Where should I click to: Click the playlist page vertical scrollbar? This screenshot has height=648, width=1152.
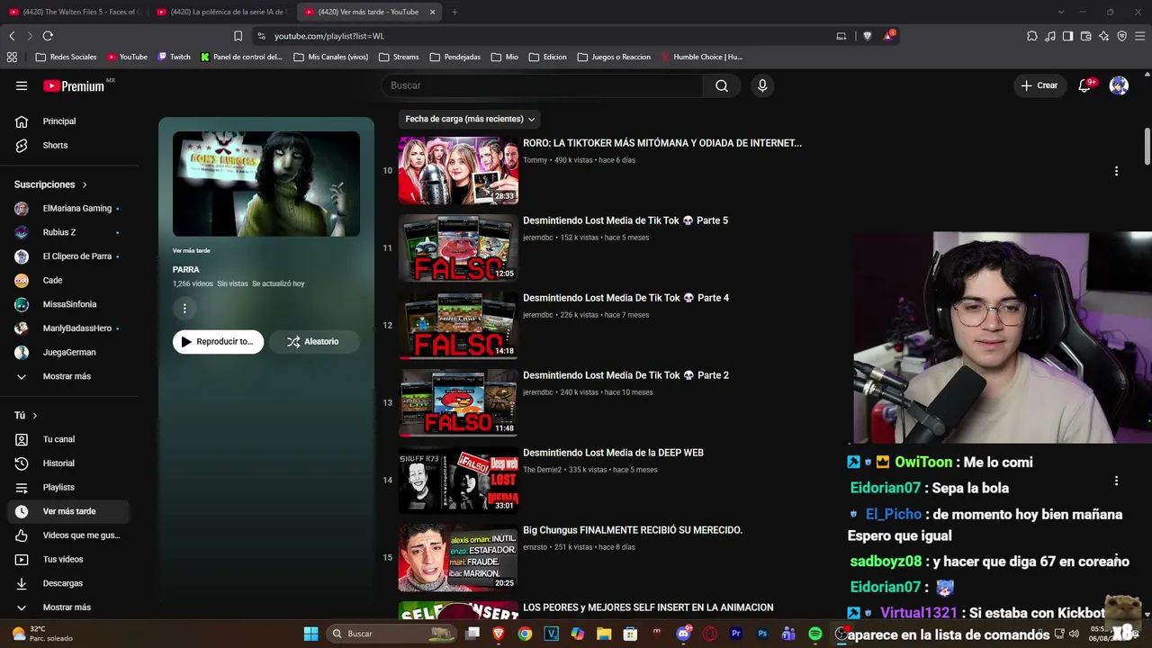[x=1147, y=148]
